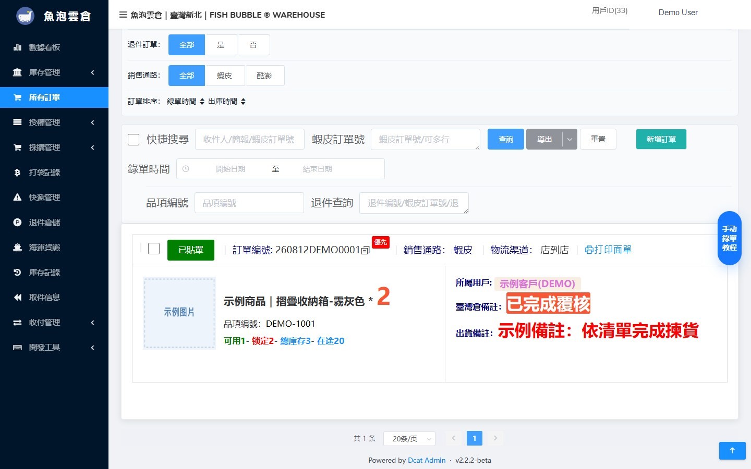The width and height of the screenshot is (751, 469).
Task: Click the 庫存管理 bank icon in the sidebar
Action: point(17,72)
